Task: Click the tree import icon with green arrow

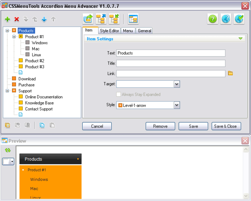Action: pos(114,19)
